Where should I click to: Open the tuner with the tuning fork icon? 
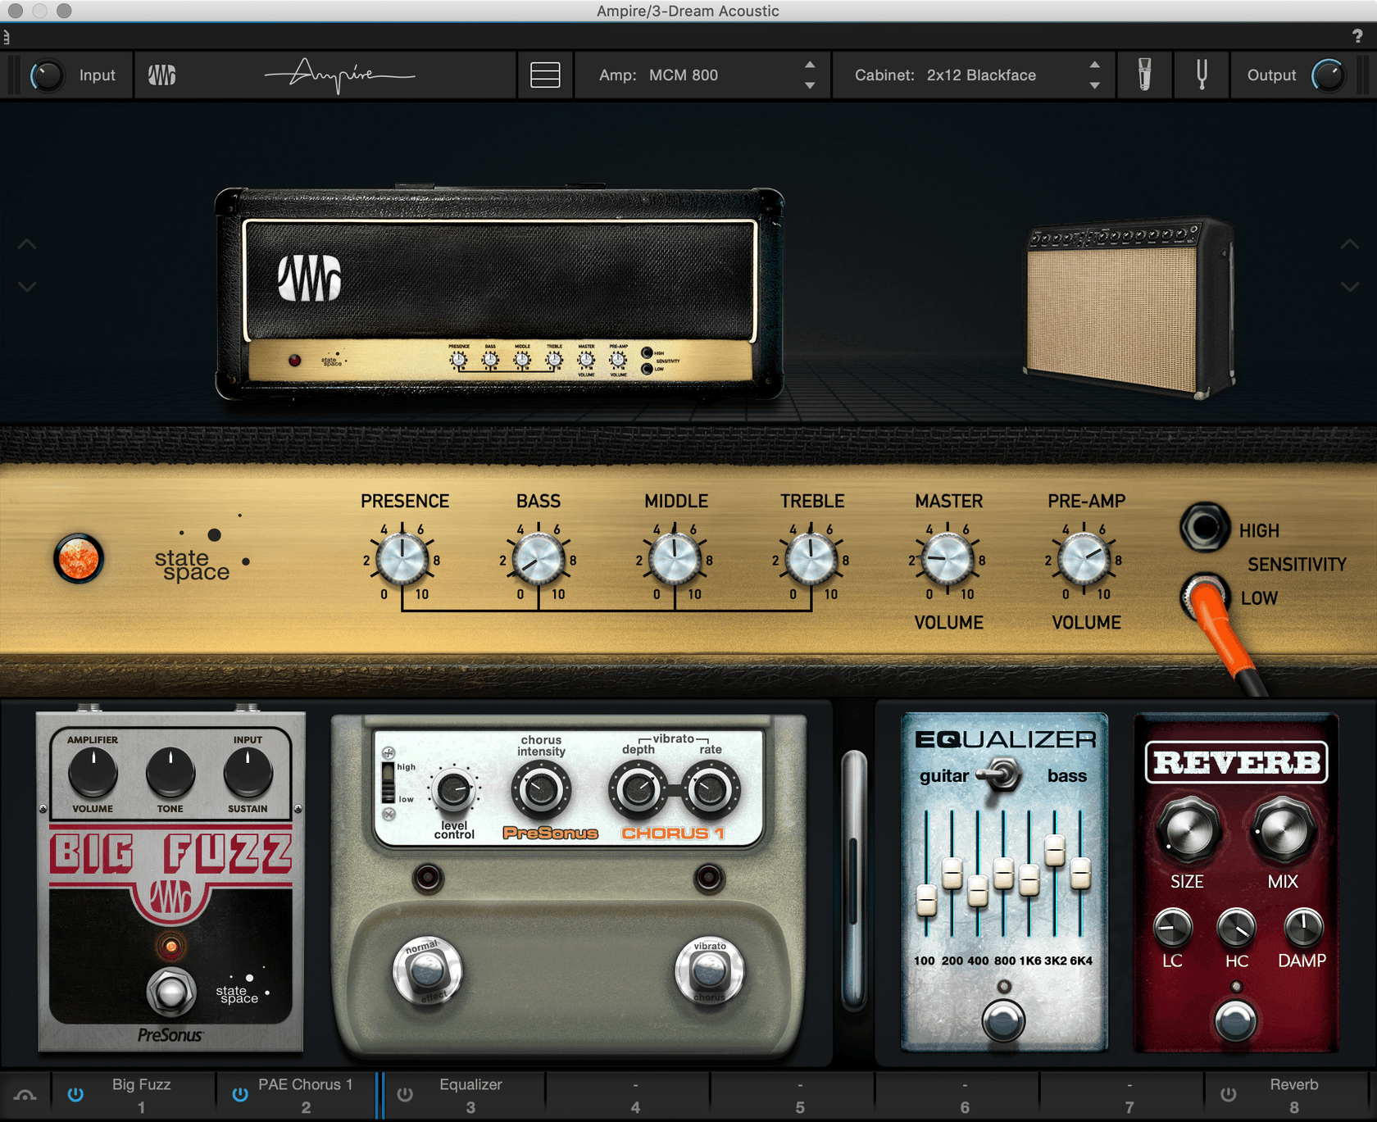[1202, 75]
